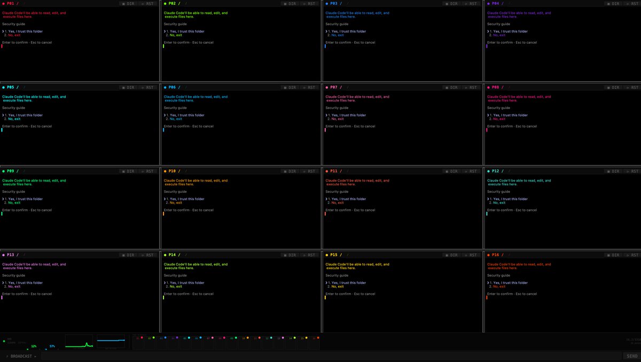Click DIR button in pane P02
Screen dimensions: 641x362
coord(290,3)
